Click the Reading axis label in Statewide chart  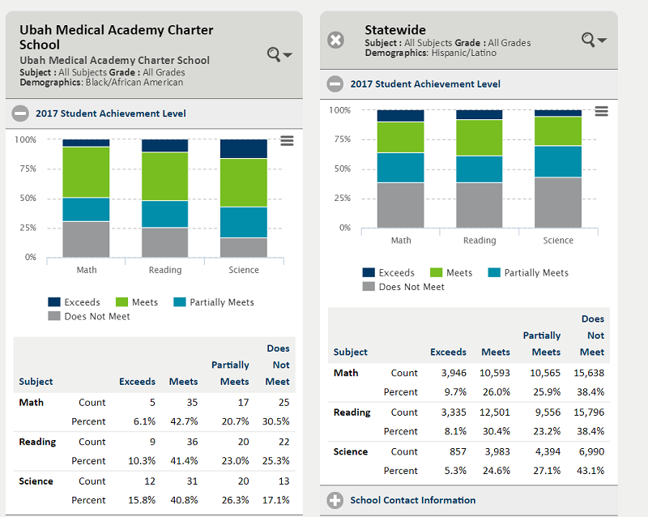[480, 241]
